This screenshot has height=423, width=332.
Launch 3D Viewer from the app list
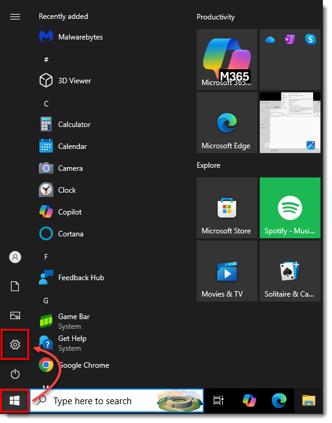65,81
